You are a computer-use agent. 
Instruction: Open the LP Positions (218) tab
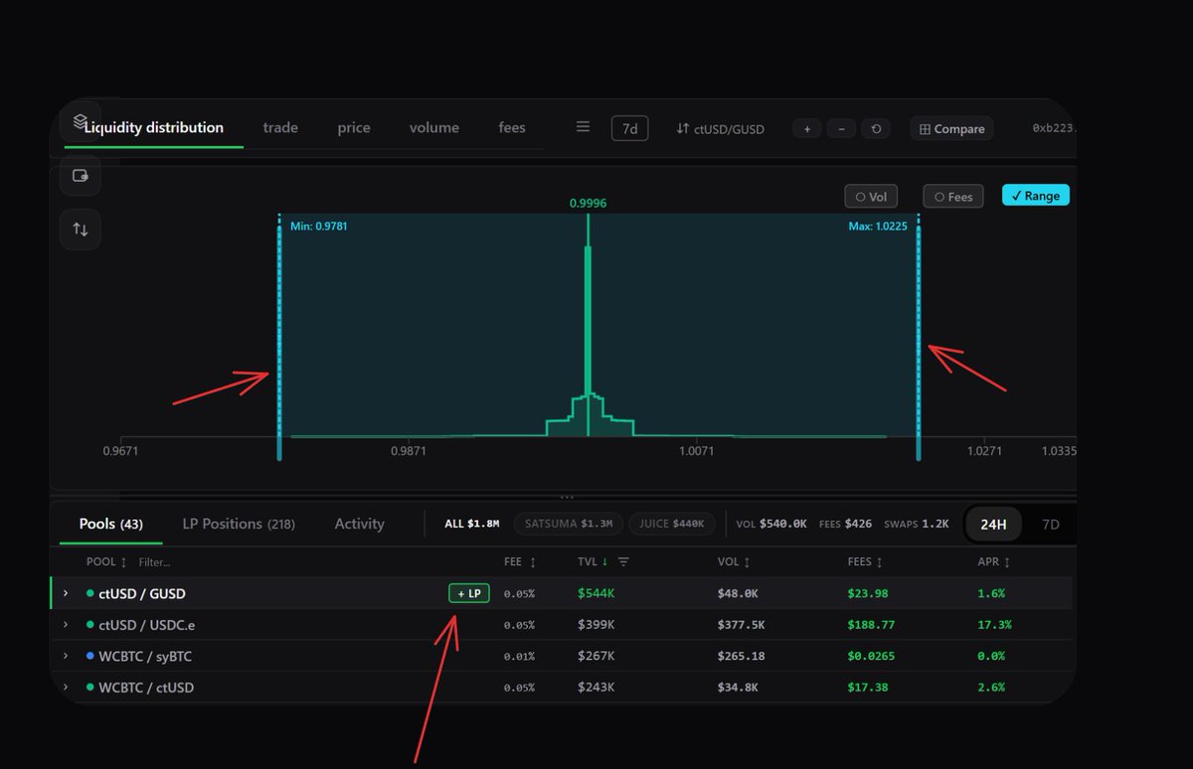(239, 524)
